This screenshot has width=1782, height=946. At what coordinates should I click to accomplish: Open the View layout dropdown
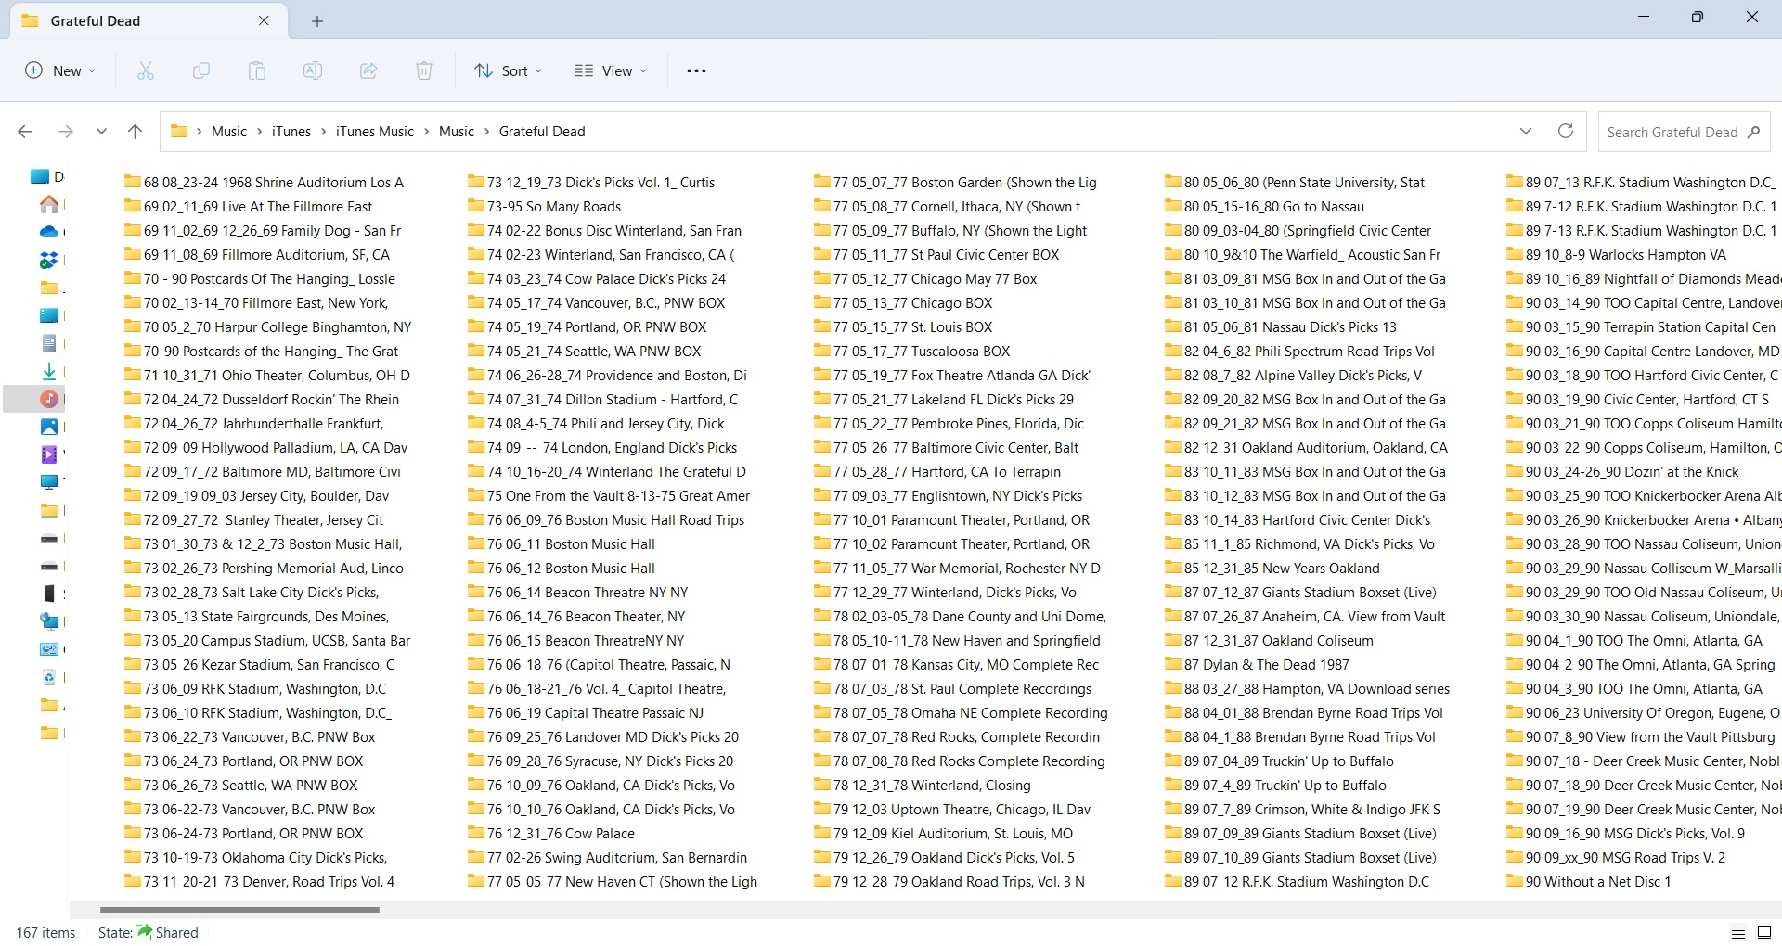pyautogui.click(x=611, y=70)
